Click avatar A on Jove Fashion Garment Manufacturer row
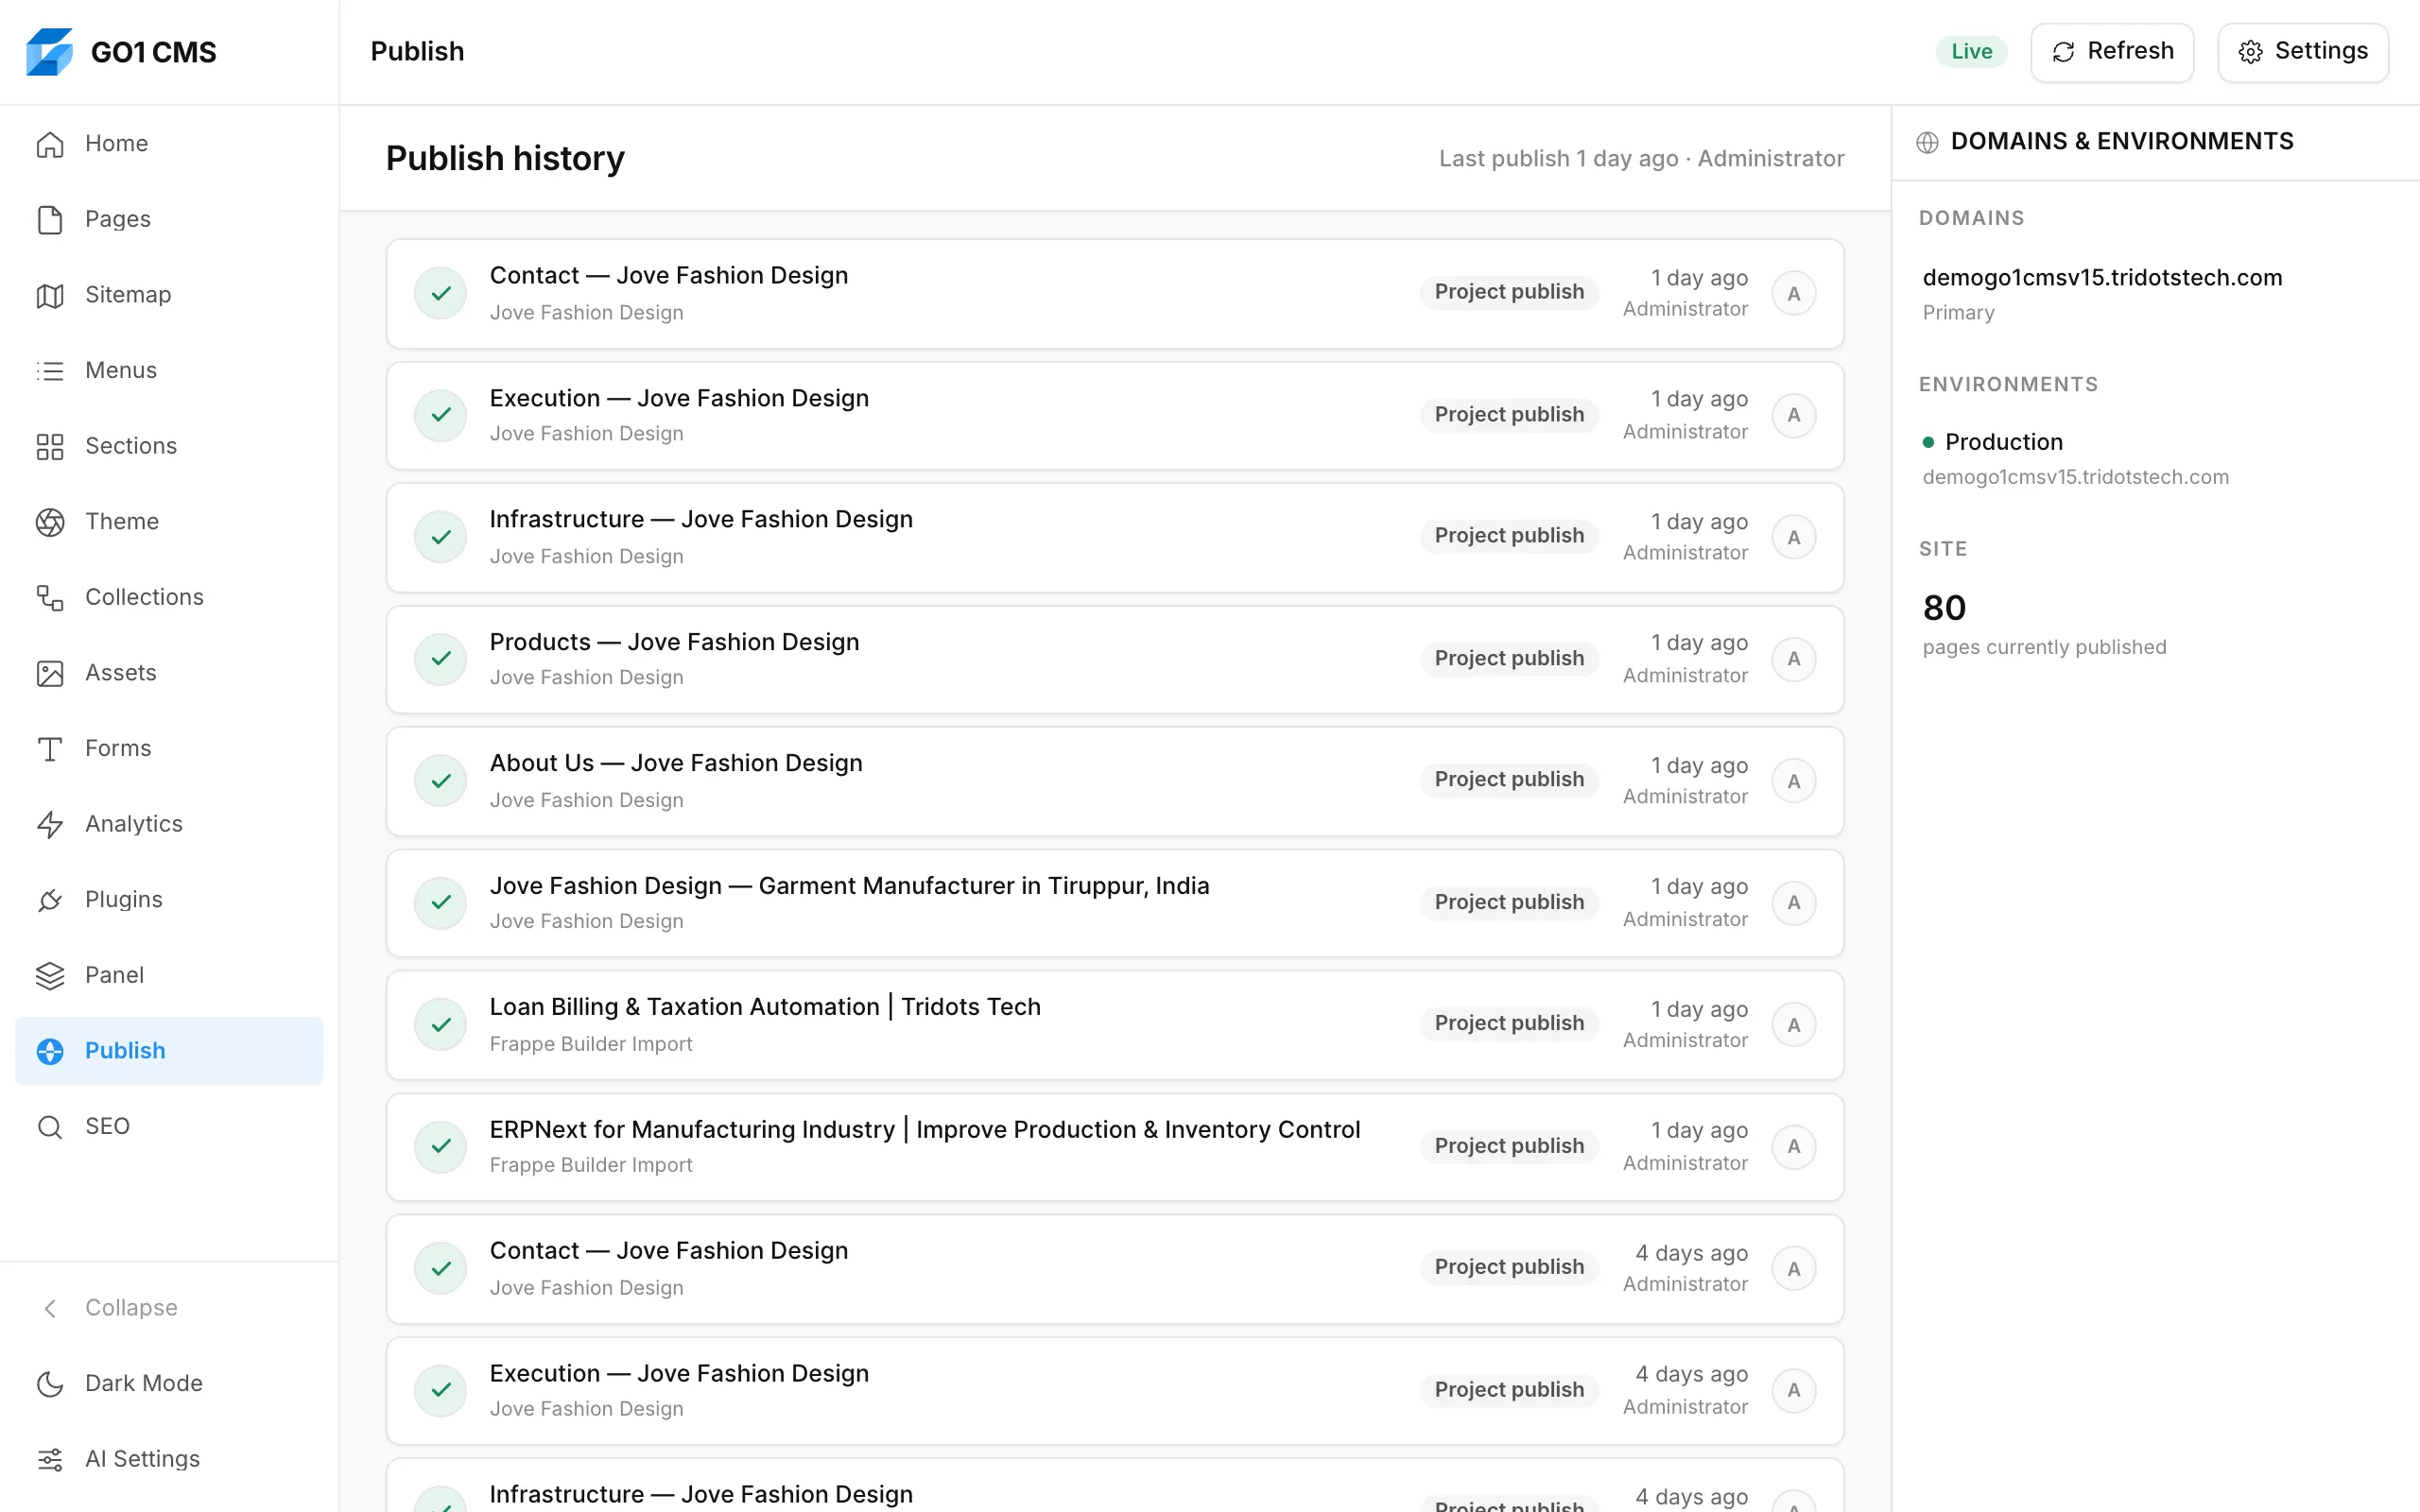 [x=1794, y=903]
